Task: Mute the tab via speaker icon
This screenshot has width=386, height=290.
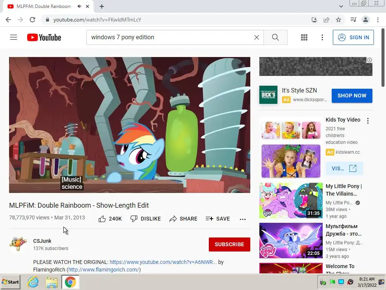Action: [x=79, y=6]
